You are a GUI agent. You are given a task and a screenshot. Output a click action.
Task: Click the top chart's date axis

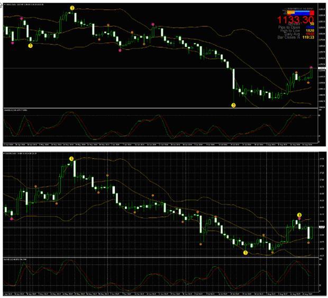(159, 143)
